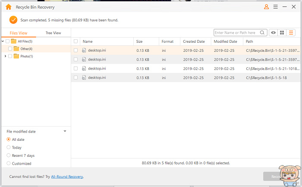Click the Other folder icon
The height and width of the screenshot is (187, 302).
click(x=16, y=49)
